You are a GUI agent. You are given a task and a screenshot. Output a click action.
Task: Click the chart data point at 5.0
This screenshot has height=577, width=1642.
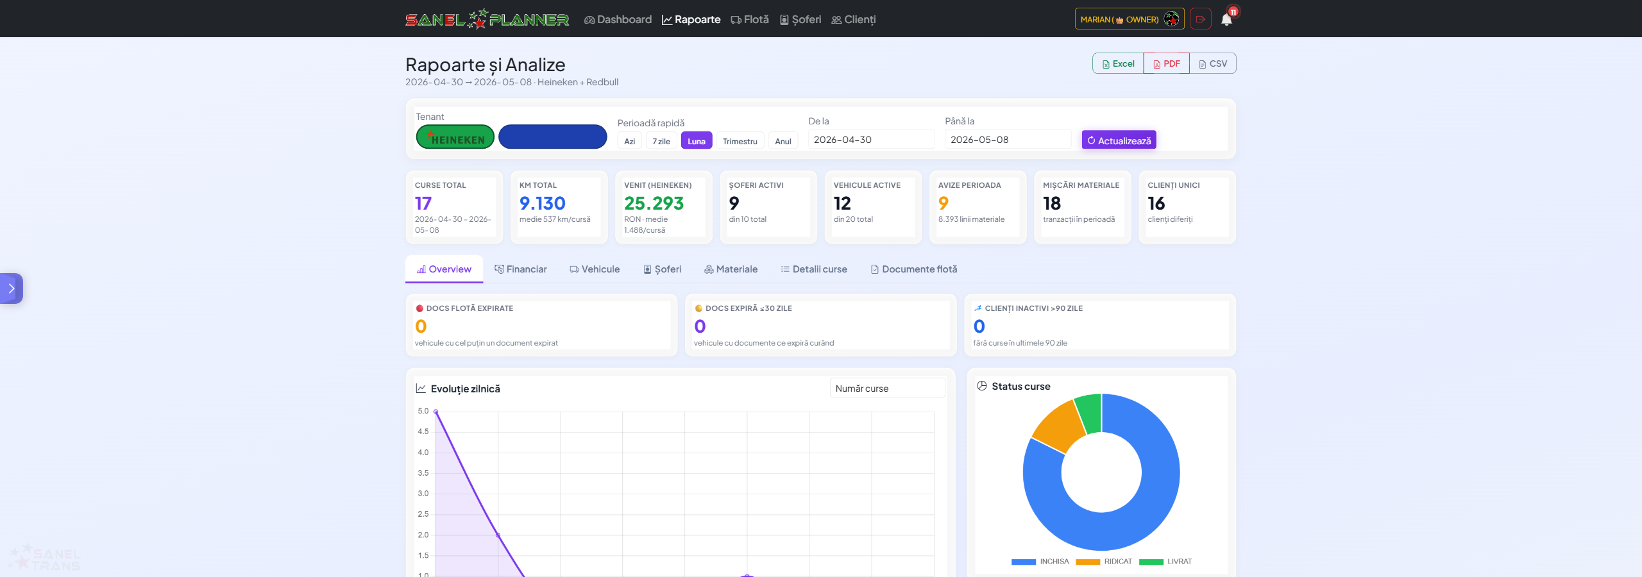tap(436, 412)
